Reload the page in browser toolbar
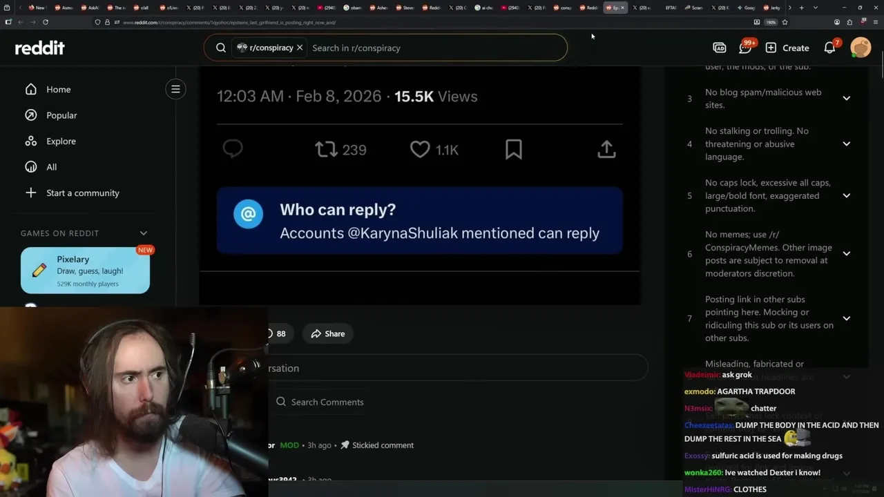Screen dimensions: 884x497 tap(46, 22)
